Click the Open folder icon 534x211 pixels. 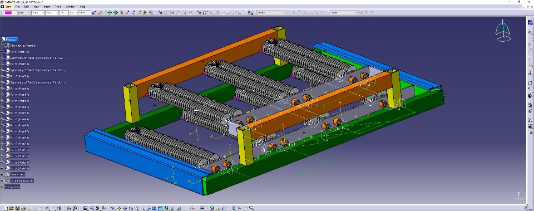click(x=11, y=208)
